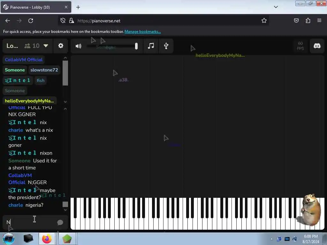Select the green Someone user chip

15,70
